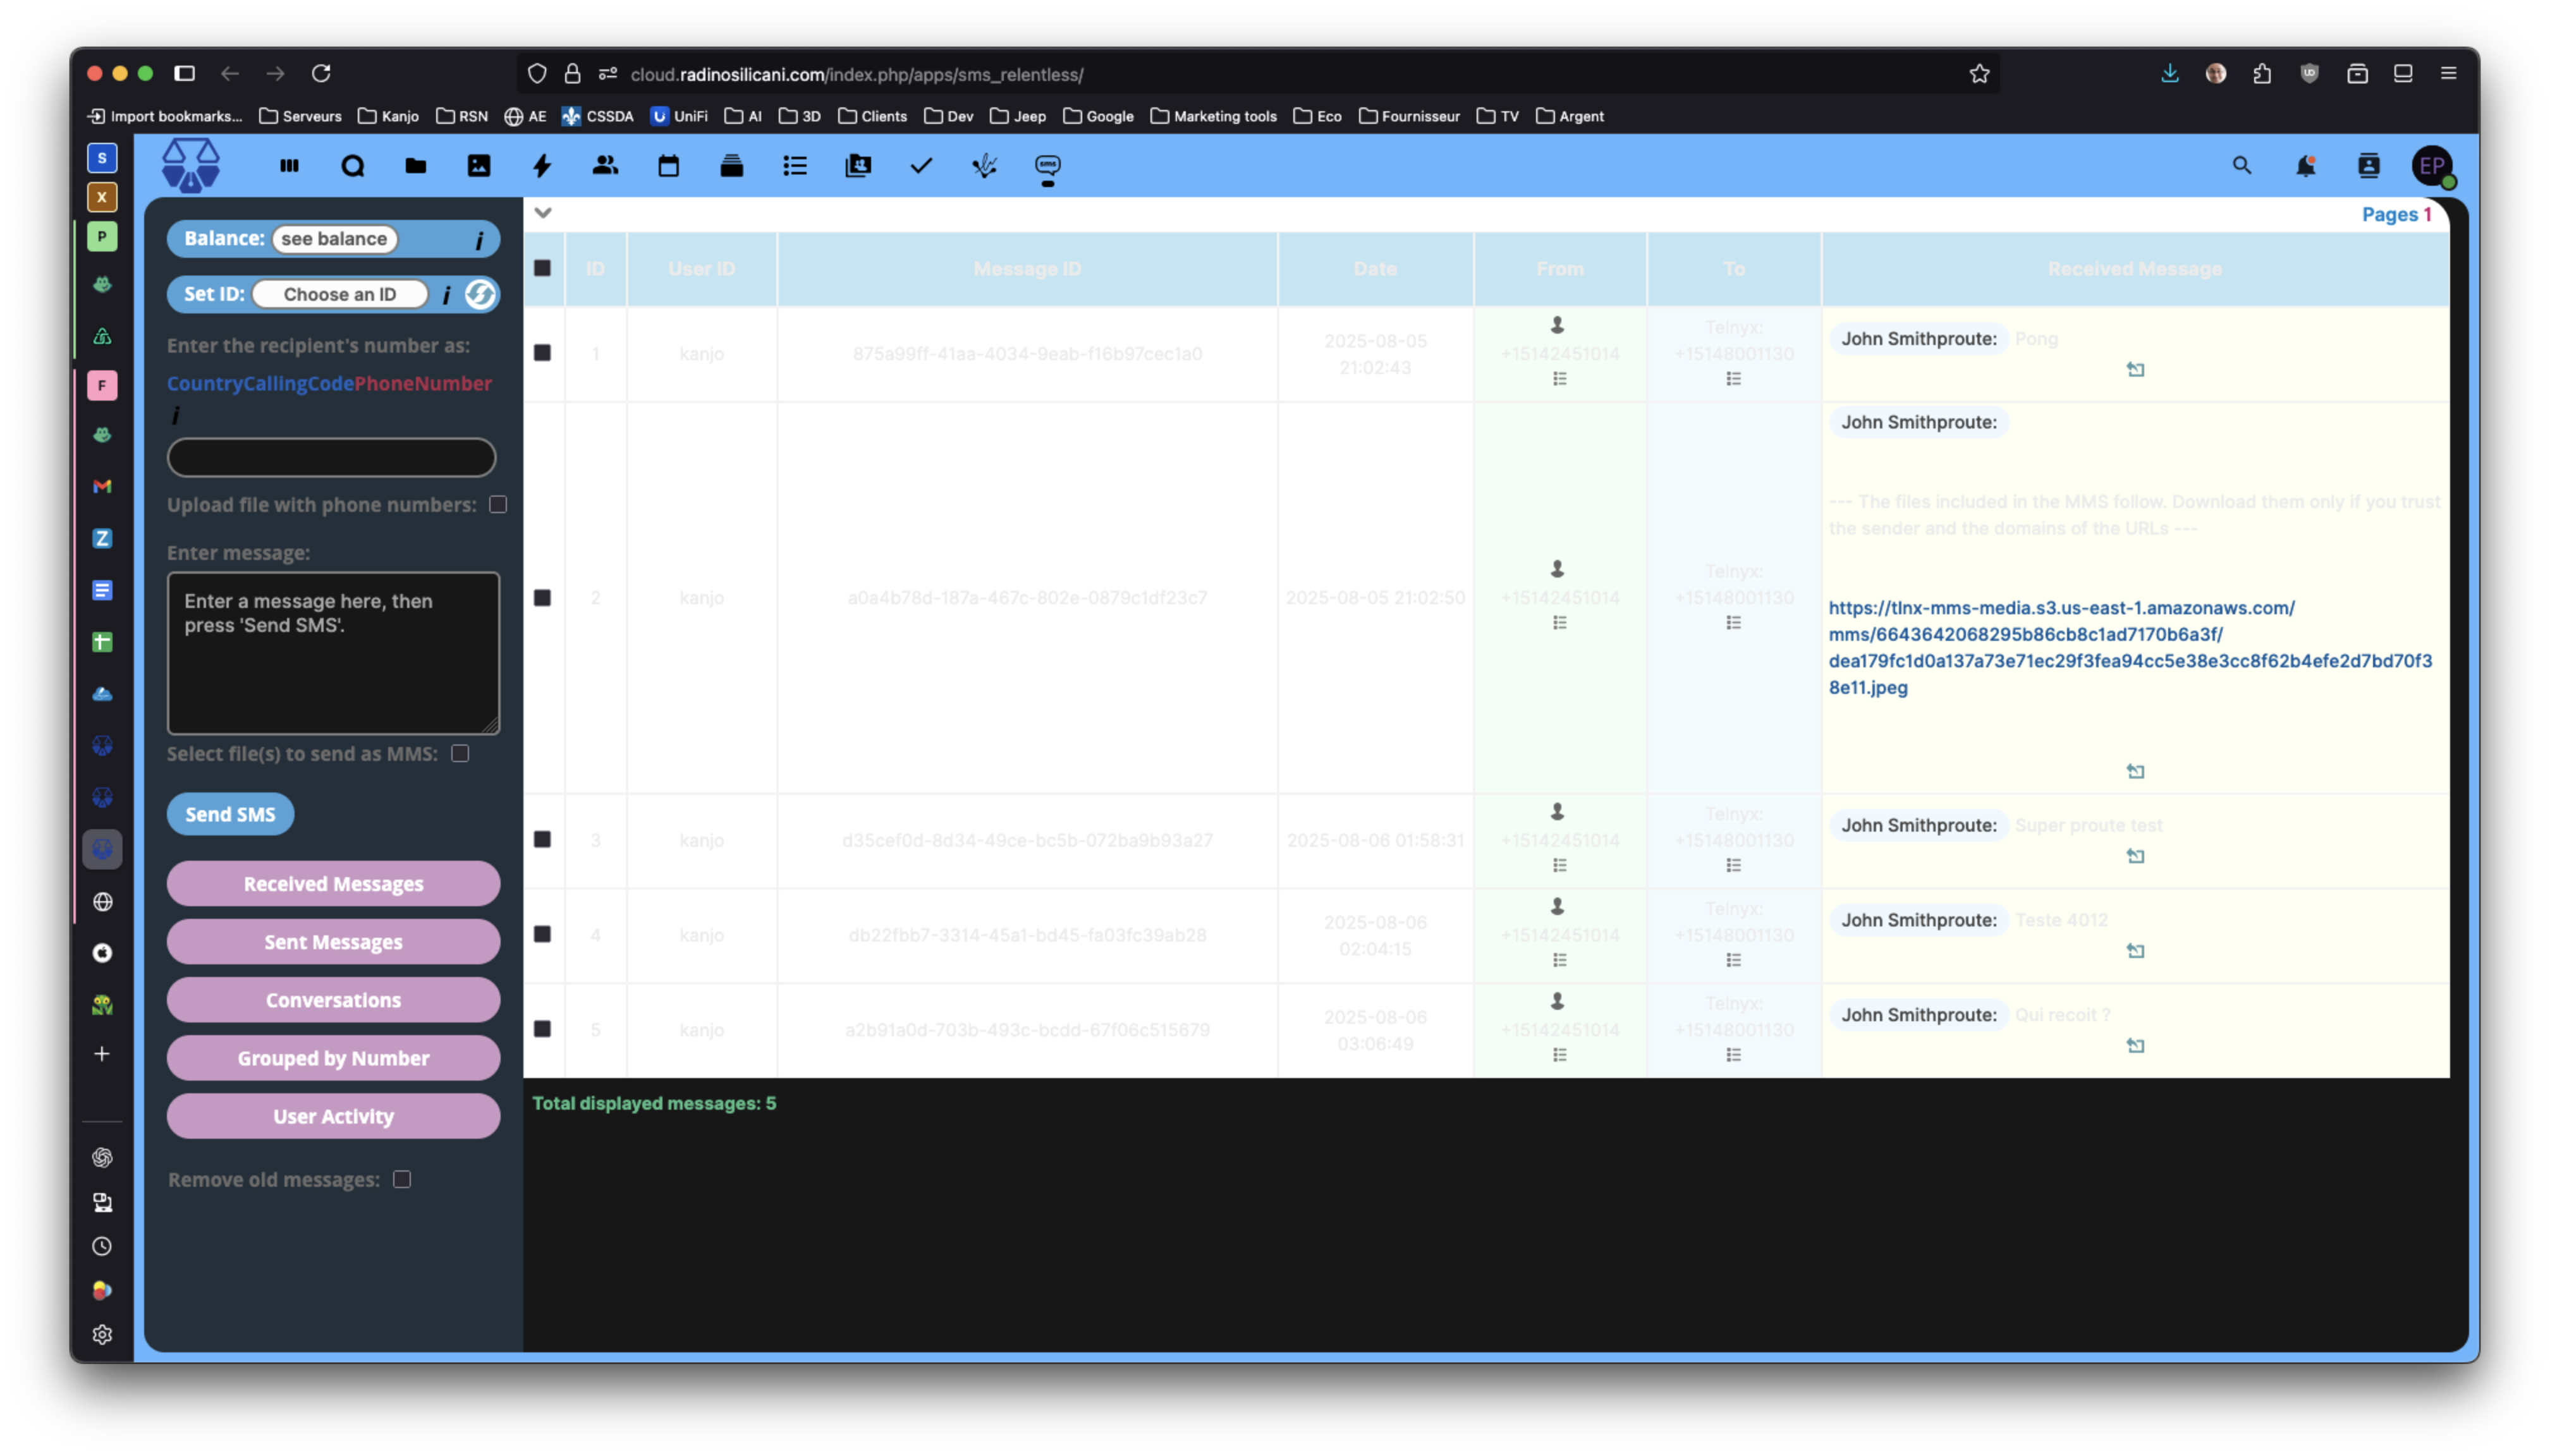Open the Photos app icon in top bar
Image resolution: width=2550 pixels, height=1456 pixels.
coord(479,166)
